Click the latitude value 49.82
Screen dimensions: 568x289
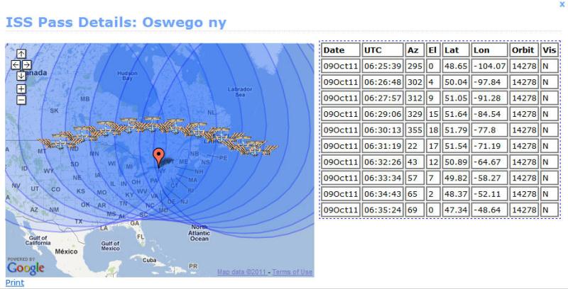[456, 178]
